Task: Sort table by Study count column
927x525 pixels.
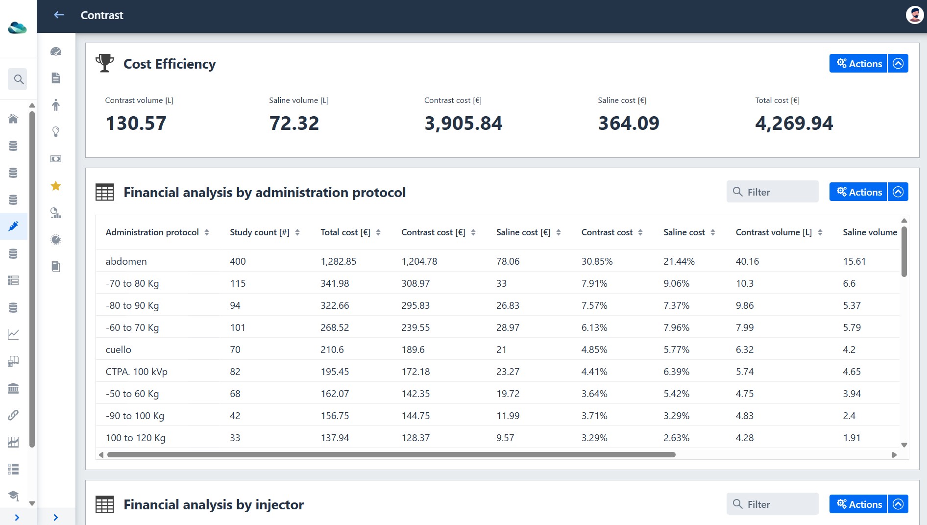Action: tap(297, 232)
